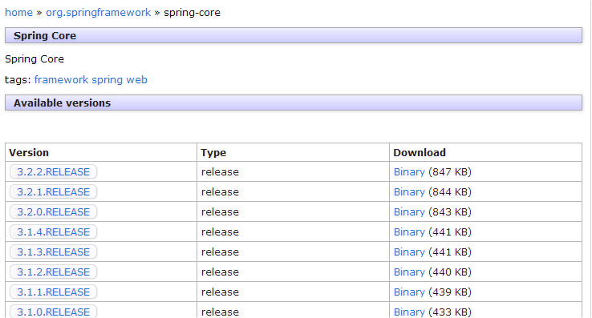592x318 pixels.
Task: Click the spring-core breadcrumb text
Action: point(192,13)
